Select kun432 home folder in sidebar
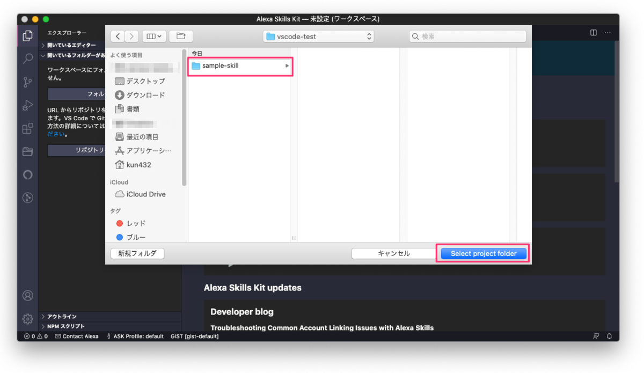The height and width of the screenshot is (373, 644). (133, 165)
